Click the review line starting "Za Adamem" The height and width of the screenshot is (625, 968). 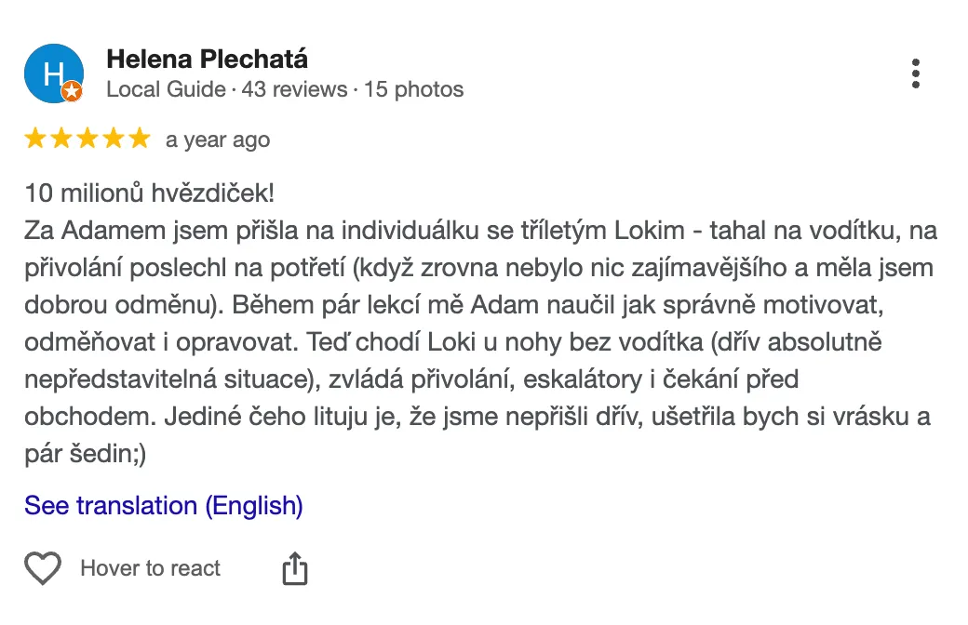coord(480,231)
